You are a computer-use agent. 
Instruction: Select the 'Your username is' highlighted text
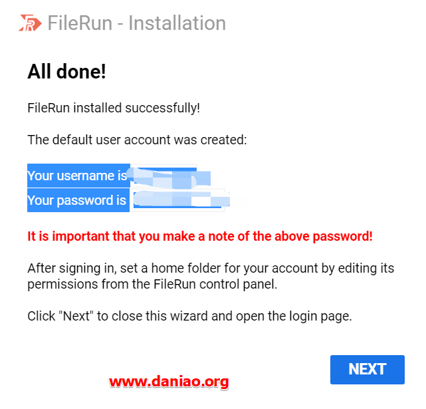click(77, 176)
